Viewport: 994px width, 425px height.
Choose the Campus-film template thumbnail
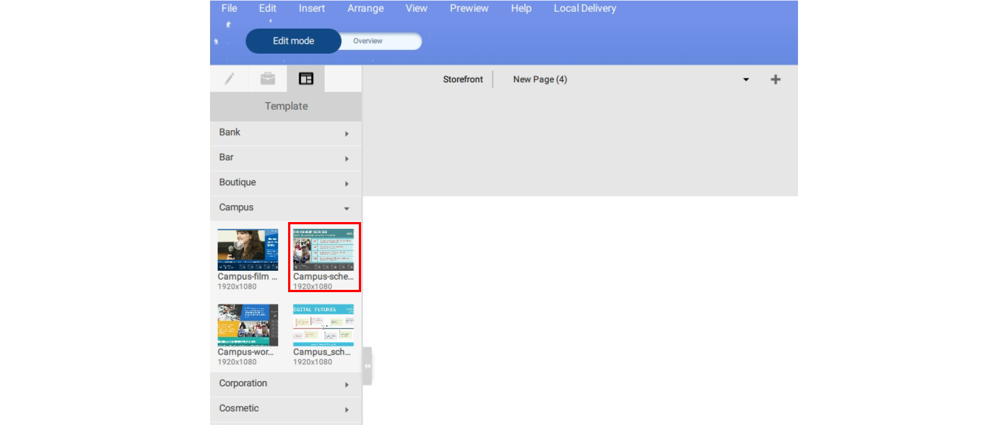click(248, 250)
